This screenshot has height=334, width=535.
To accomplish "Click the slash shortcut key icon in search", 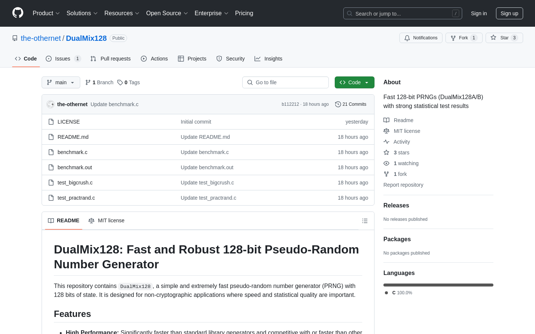I will pos(455,13).
